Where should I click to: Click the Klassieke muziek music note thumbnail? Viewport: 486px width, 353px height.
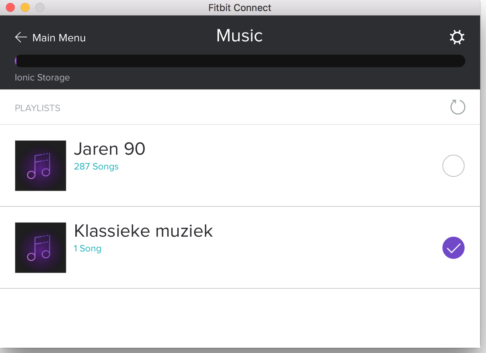tap(41, 248)
